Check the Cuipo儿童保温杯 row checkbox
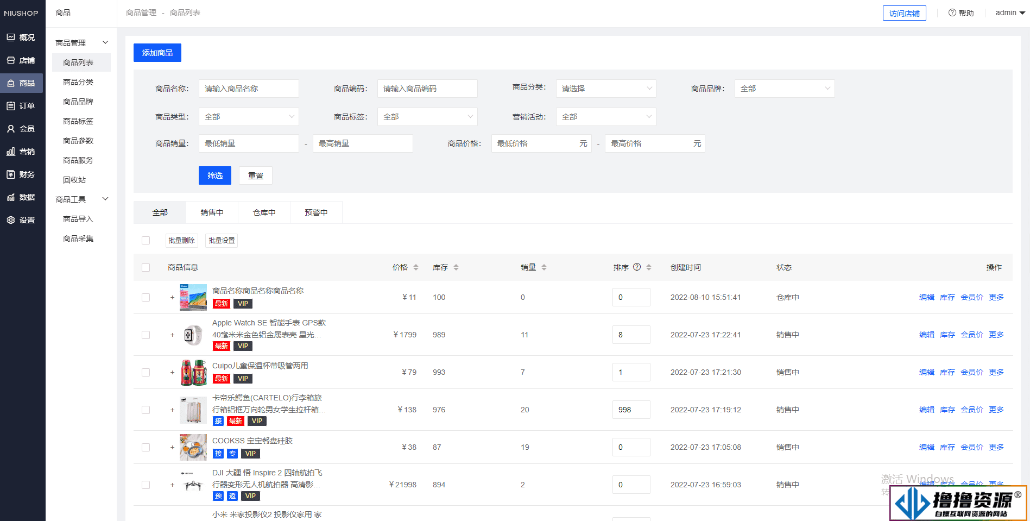Viewport: 1030px width, 521px height. (x=146, y=372)
